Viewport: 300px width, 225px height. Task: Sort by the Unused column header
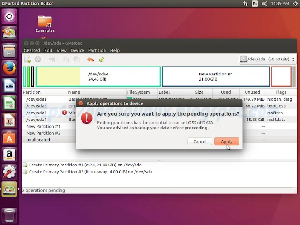(252, 92)
